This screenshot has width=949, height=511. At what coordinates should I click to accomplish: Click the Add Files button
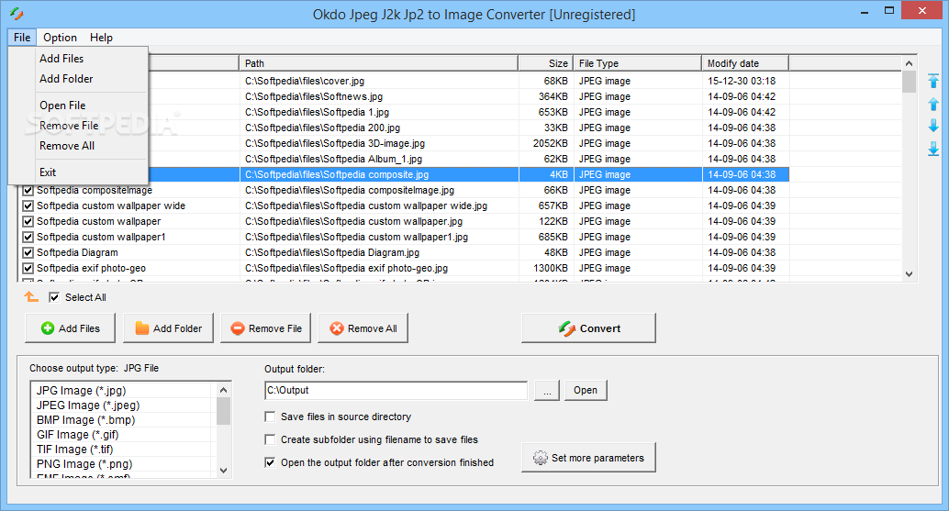point(70,328)
